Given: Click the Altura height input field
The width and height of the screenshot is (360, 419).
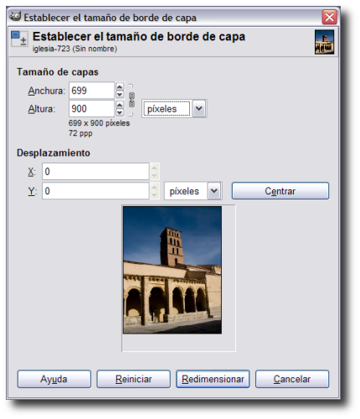Looking at the screenshot, I should point(91,108).
